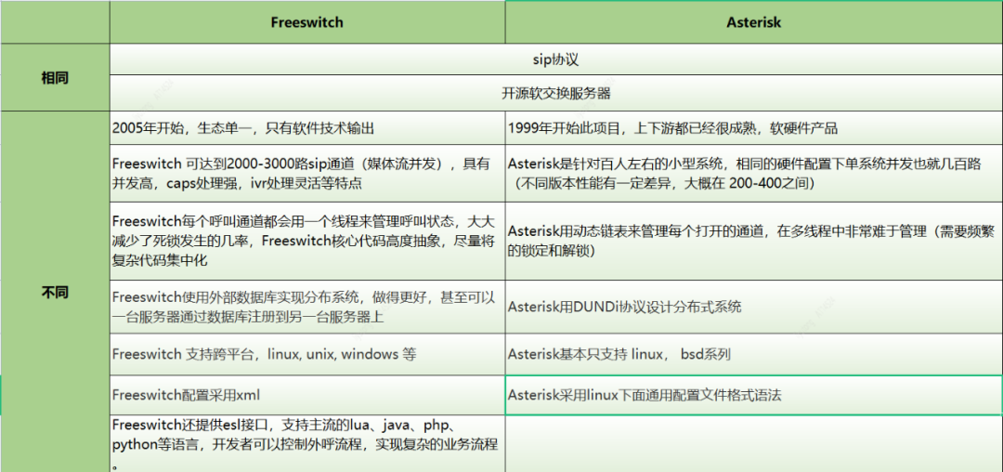Select the Freeswitch column header cell
Viewport: 1003px width, 472px height.
coord(307,22)
